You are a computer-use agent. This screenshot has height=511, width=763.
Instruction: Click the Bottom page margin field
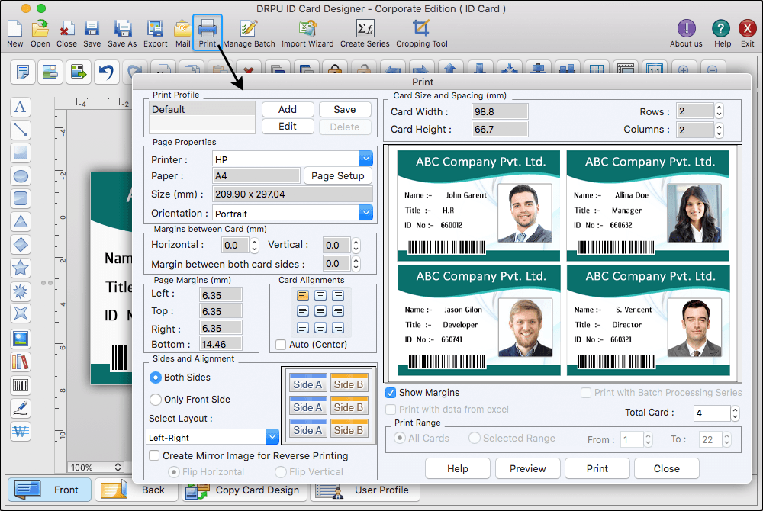(221, 344)
